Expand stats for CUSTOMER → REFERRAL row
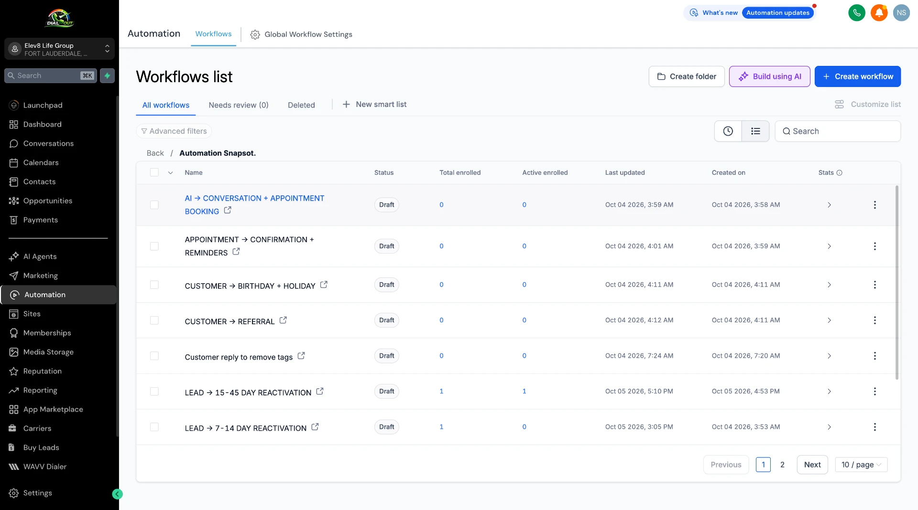The width and height of the screenshot is (918, 510). [829, 320]
